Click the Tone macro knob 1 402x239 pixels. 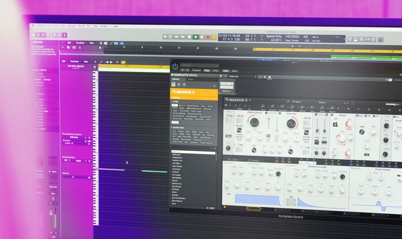(x=262, y=106)
